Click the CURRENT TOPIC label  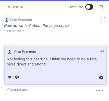14,31
